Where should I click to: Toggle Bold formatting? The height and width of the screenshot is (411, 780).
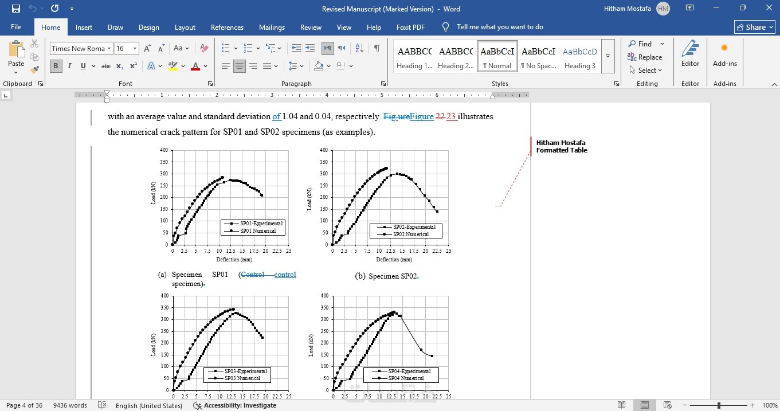pos(56,66)
